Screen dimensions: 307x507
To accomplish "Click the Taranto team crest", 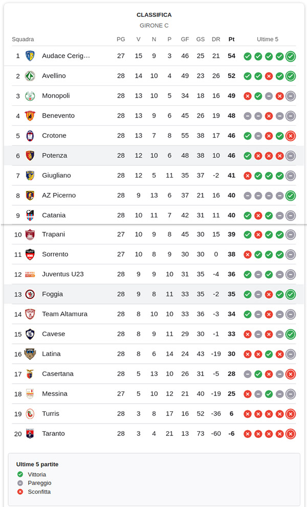I will pyautogui.click(x=30, y=434).
